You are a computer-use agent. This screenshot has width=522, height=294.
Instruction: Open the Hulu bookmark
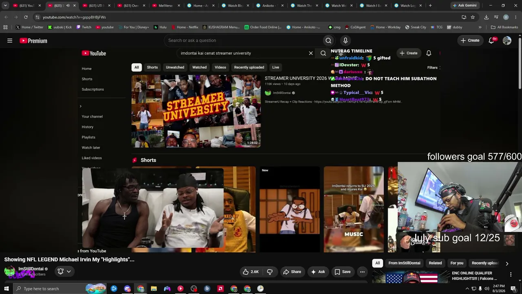click(160, 27)
